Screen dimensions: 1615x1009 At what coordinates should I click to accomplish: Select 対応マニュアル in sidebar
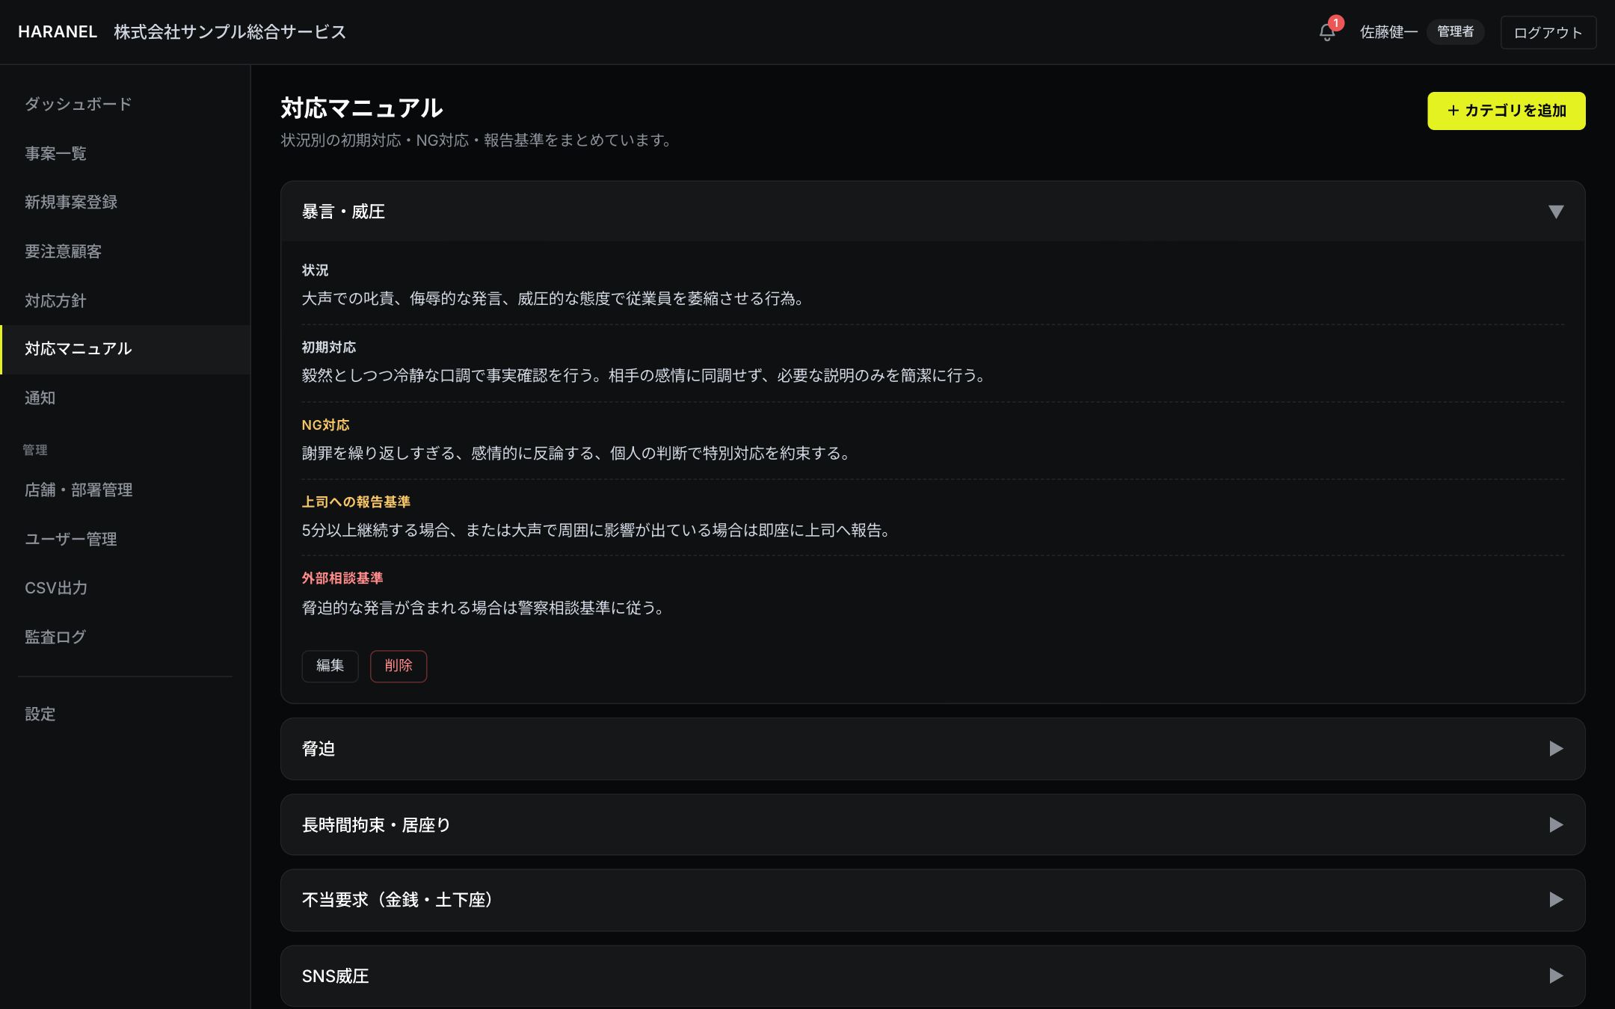tap(126, 349)
